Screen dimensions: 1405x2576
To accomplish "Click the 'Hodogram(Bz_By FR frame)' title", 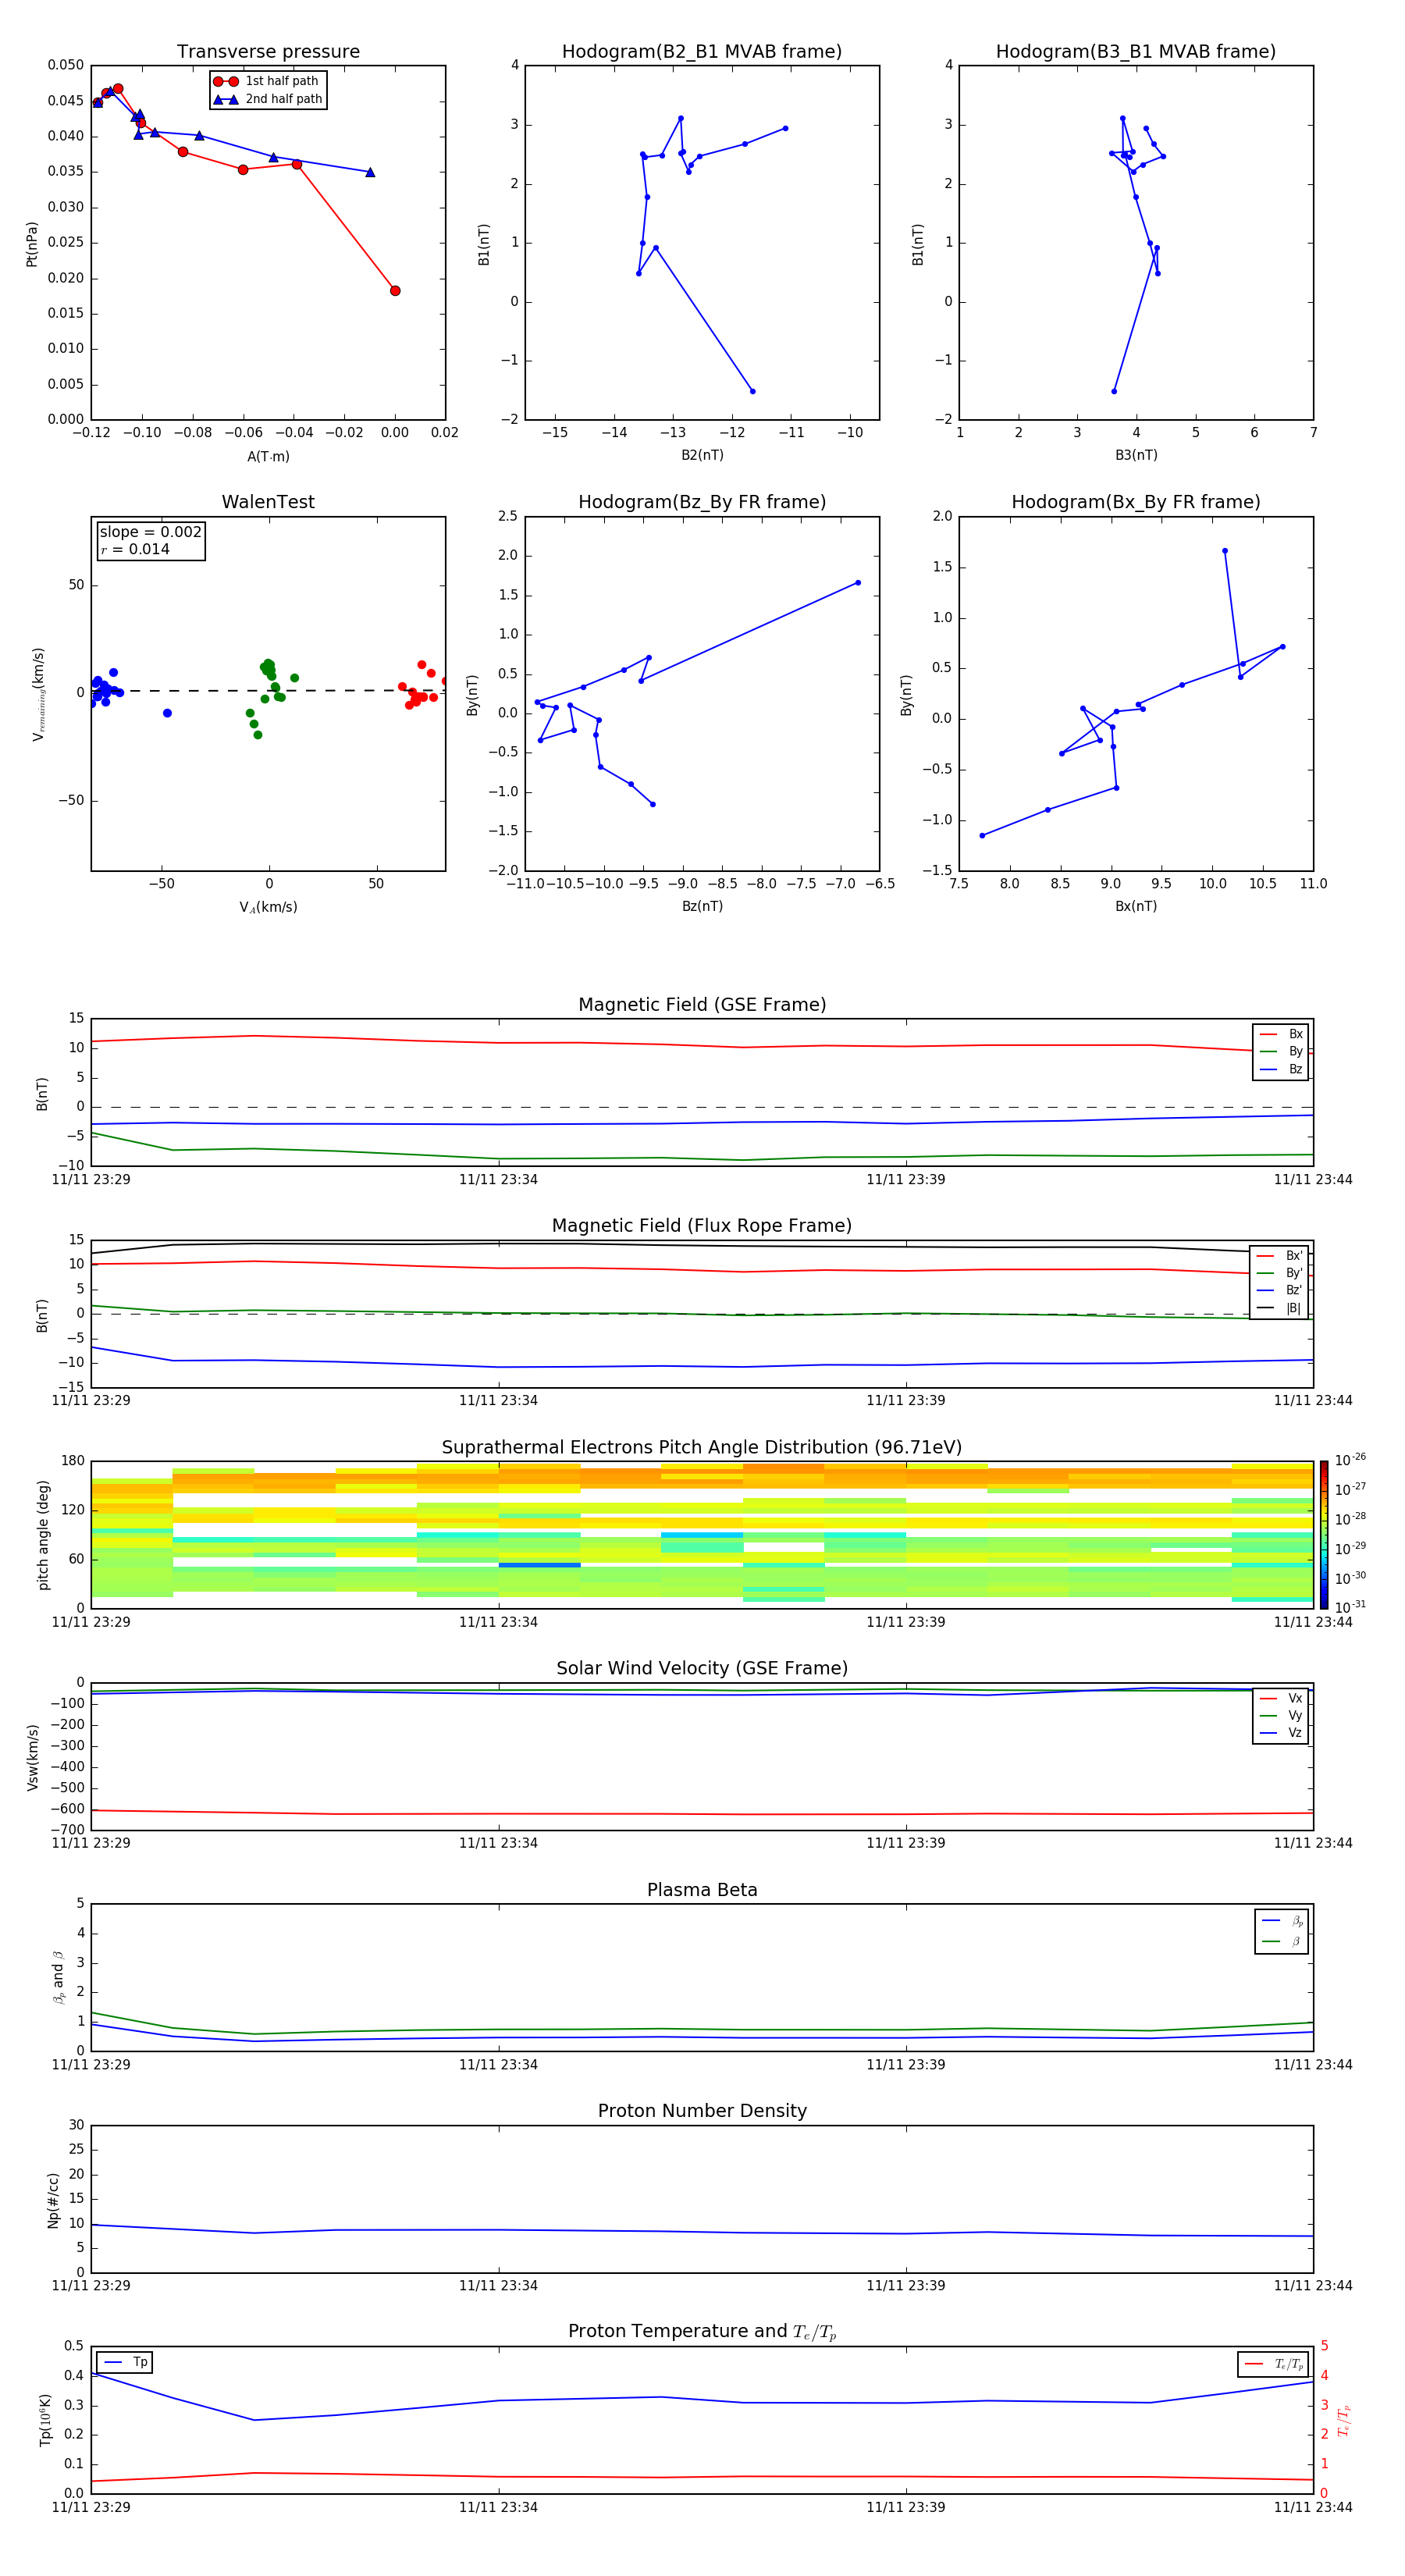I will [x=702, y=502].
